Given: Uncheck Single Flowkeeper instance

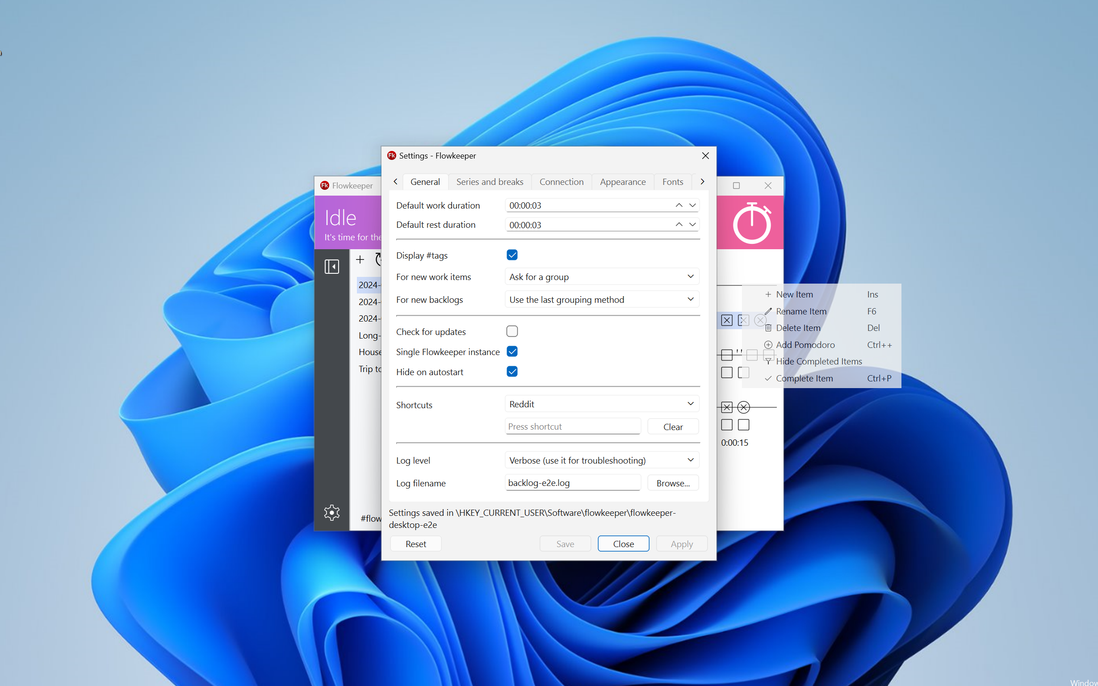Looking at the screenshot, I should (x=512, y=351).
